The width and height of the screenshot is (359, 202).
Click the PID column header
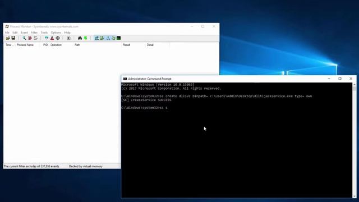[x=45, y=45]
